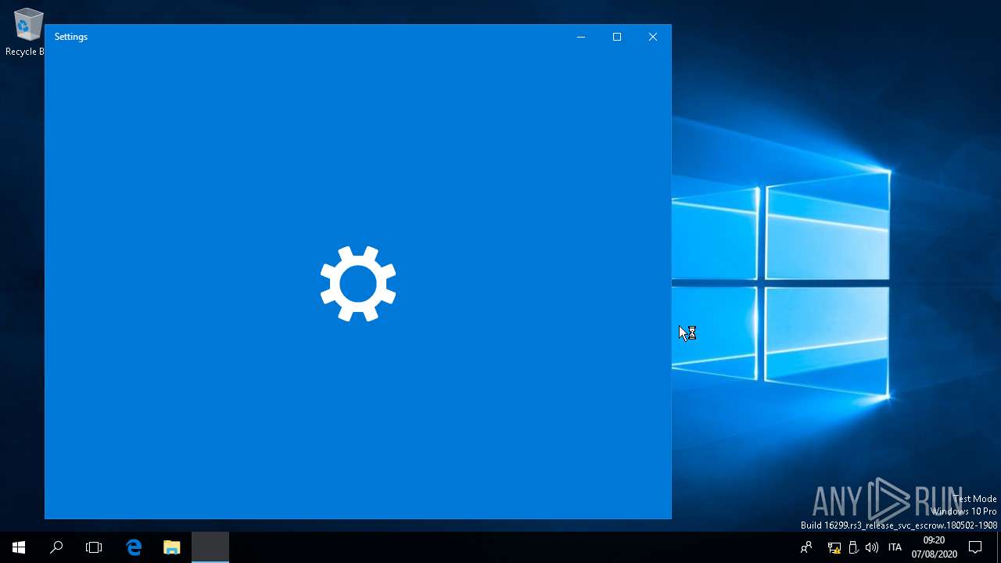Open the People icon in the system tray
This screenshot has width=1001, height=563.
[x=806, y=547]
